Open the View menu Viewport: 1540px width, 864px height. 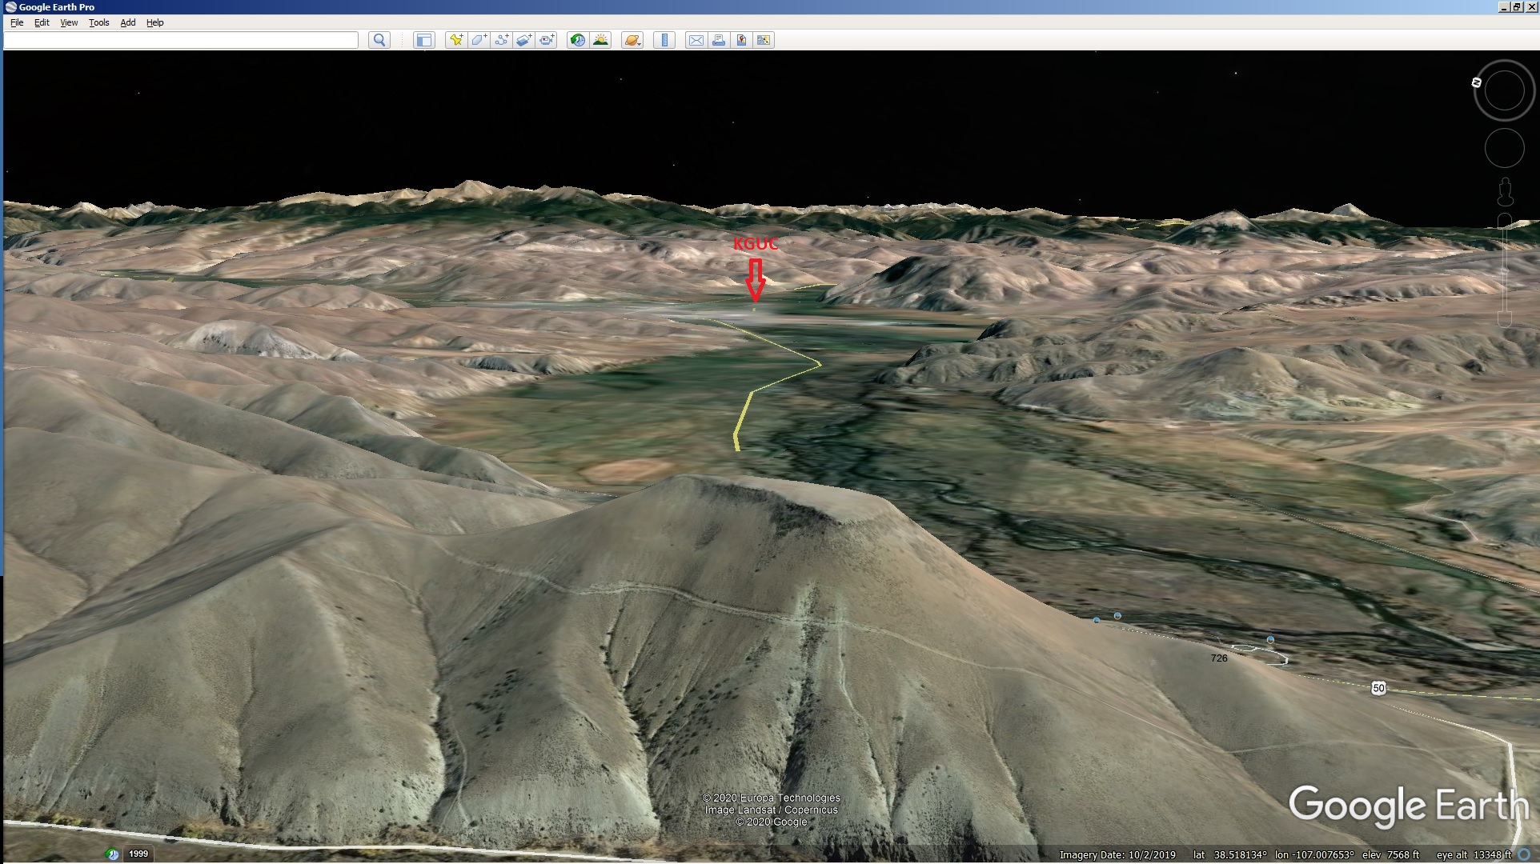pyautogui.click(x=69, y=22)
